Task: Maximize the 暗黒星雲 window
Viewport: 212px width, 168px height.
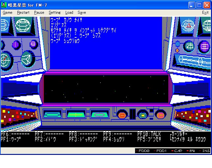Action: (x=199, y=5)
